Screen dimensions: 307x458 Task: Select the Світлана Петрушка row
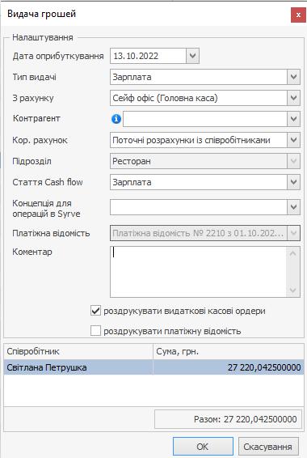(x=153, y=367)
